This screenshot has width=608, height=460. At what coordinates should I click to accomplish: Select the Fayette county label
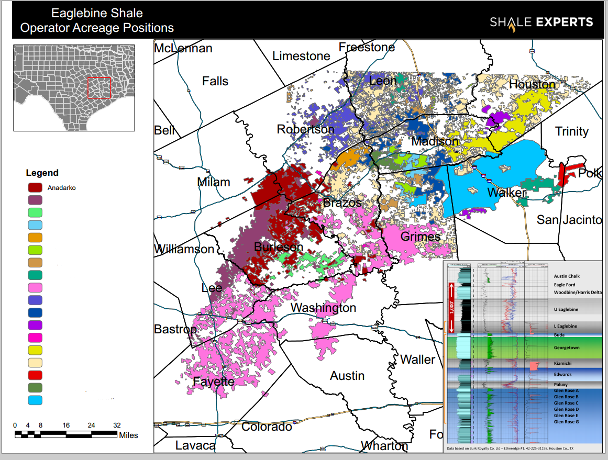214,382
